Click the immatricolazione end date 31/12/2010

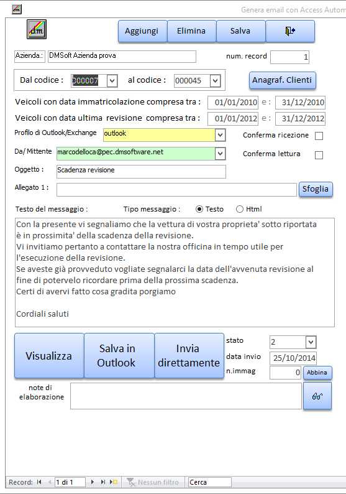point(301,103)
